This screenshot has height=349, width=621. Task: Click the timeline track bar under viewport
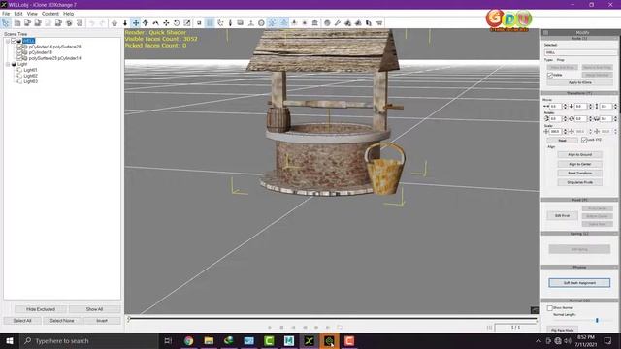tap(333, 318)
